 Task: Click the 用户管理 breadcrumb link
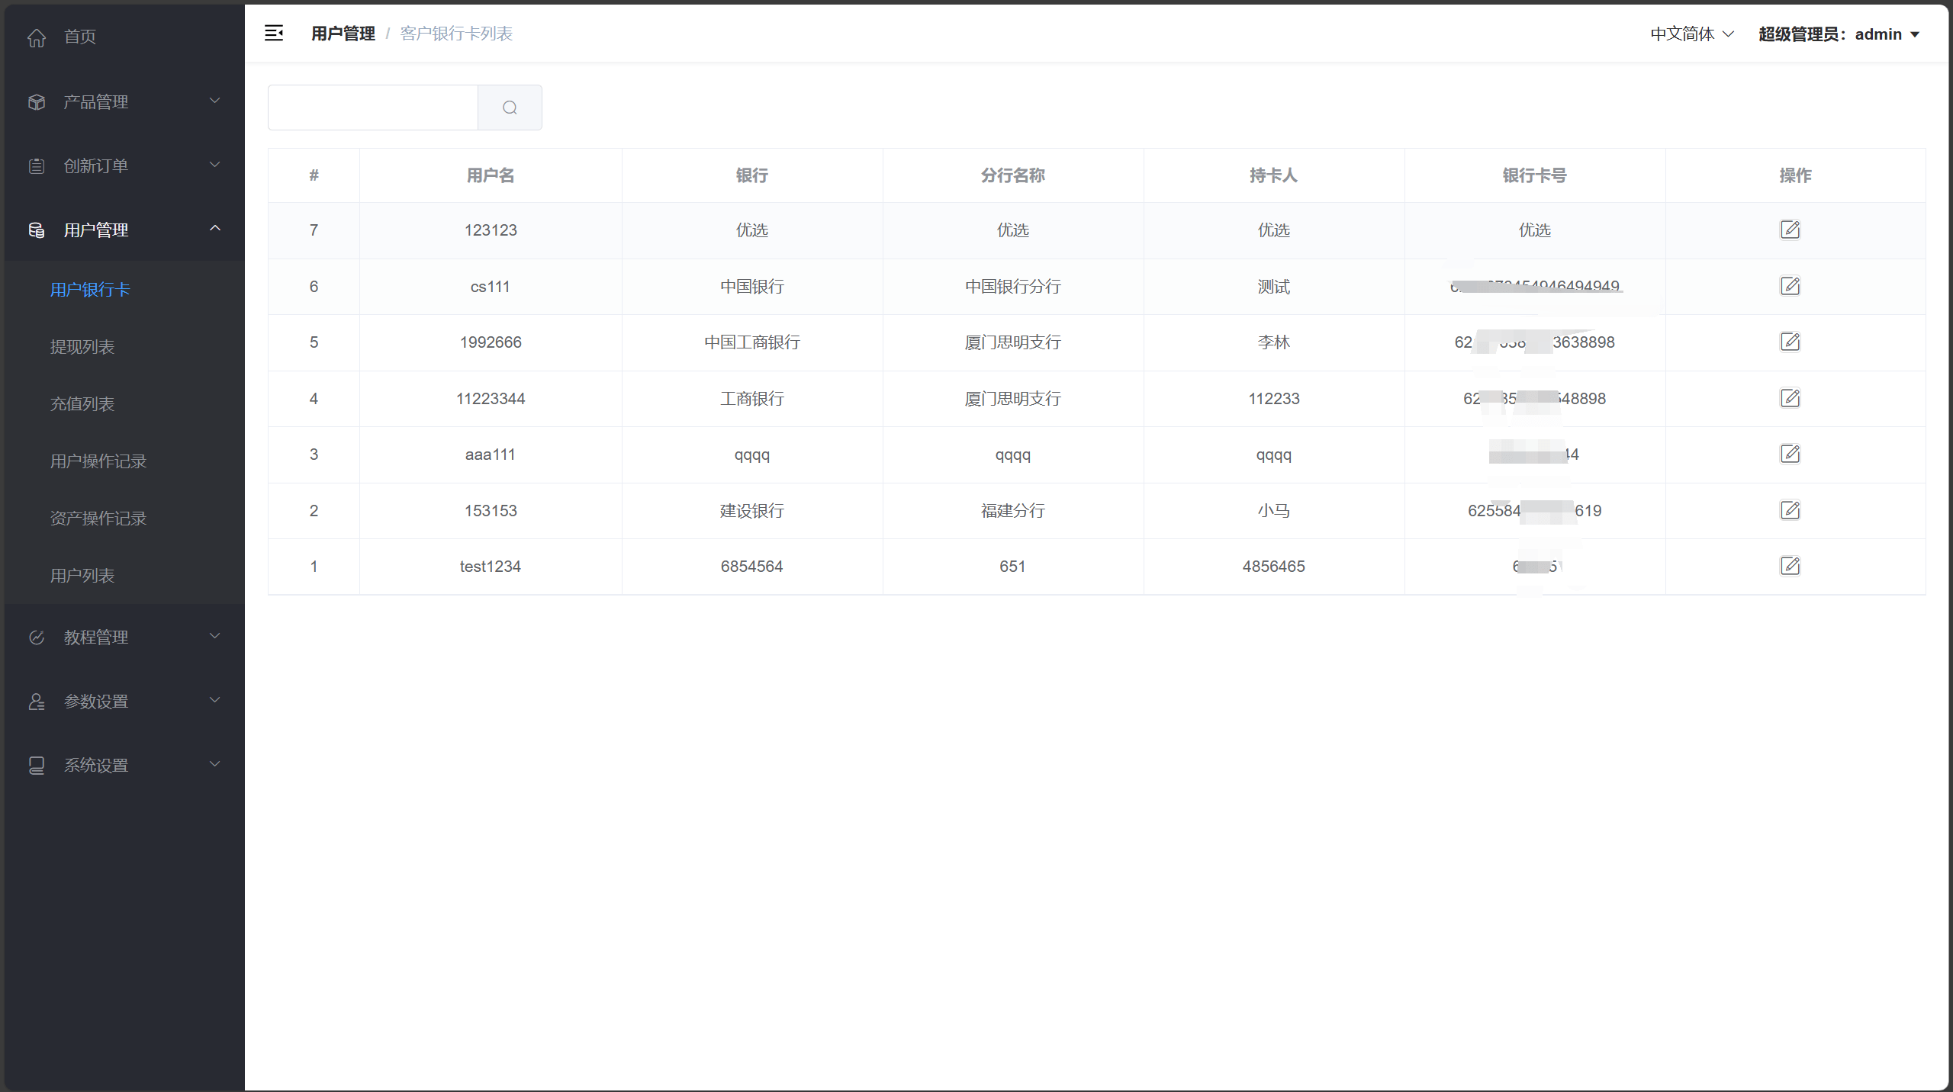click(343, 34)
